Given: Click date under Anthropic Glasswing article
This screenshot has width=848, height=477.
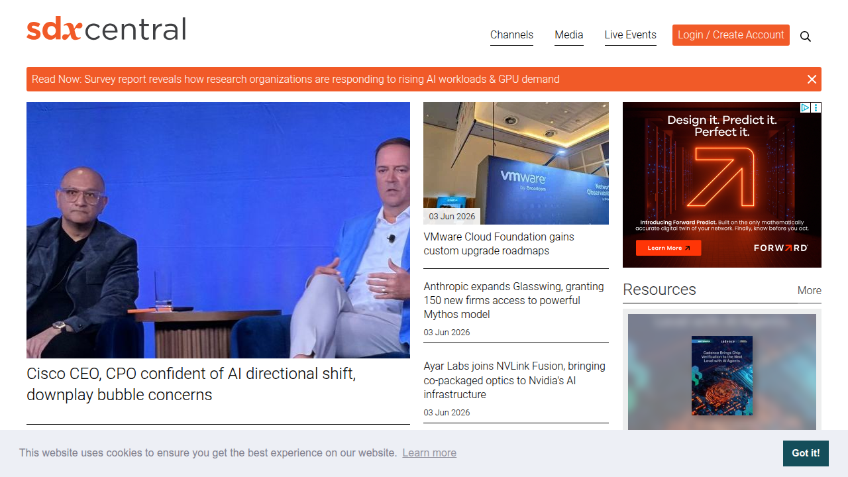Looking at the screenshot, I should (447, 333).
